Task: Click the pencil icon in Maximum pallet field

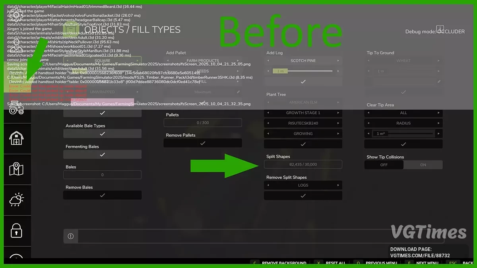Action: click(238, 92)
